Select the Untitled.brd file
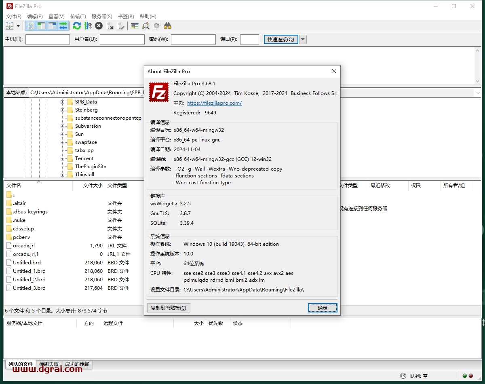Viewport: 485px width, 384px height. pyautogui.click(x=73, y=263)
